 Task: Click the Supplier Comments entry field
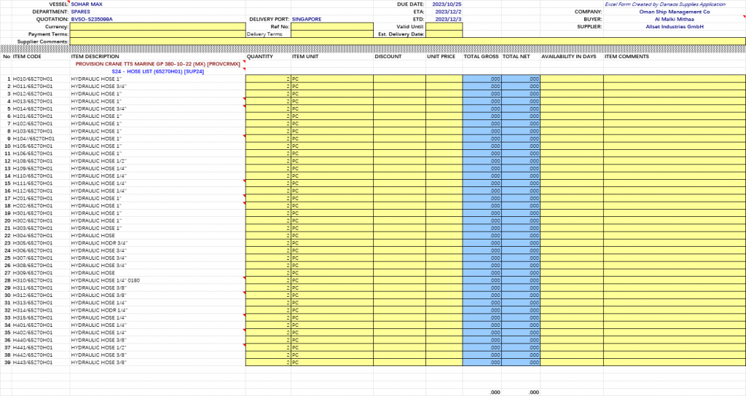tap(407, 41)
